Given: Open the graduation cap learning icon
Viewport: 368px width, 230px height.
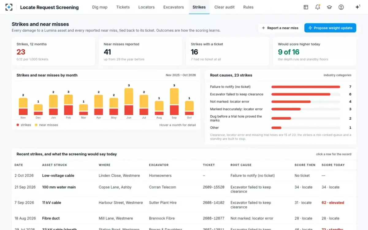Looking at the screenshot, I should (x=329, y=7).
